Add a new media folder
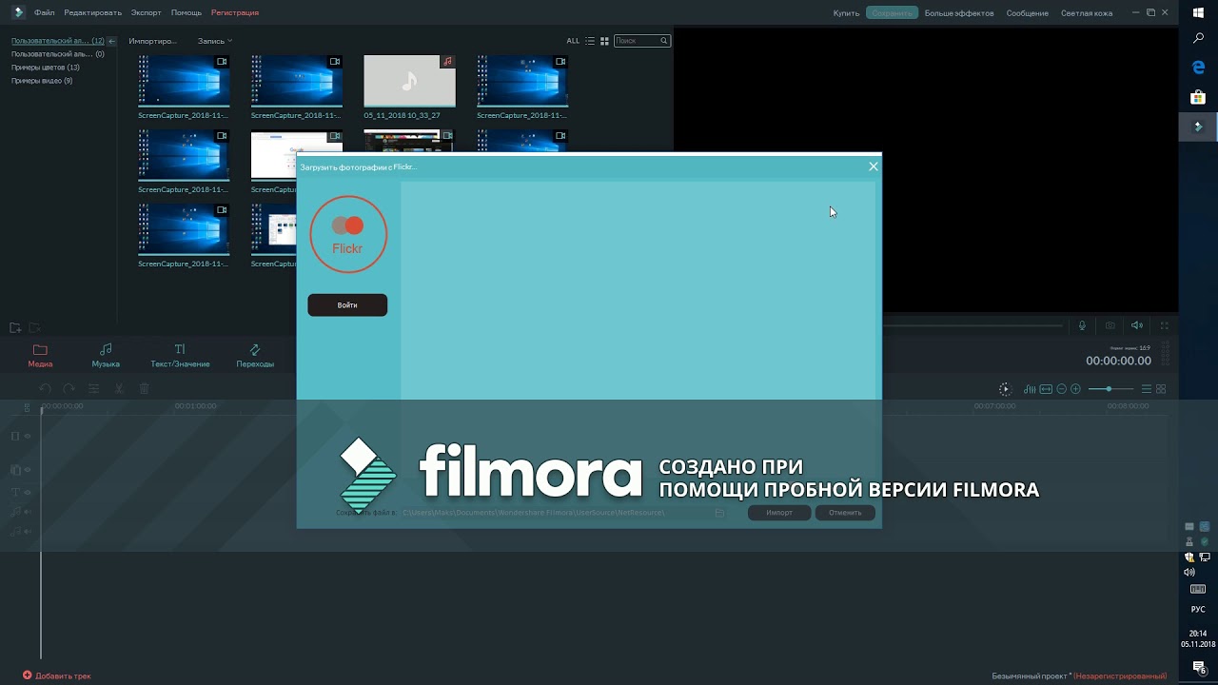This screenshot has width=1218, height=685. [15, 328]
